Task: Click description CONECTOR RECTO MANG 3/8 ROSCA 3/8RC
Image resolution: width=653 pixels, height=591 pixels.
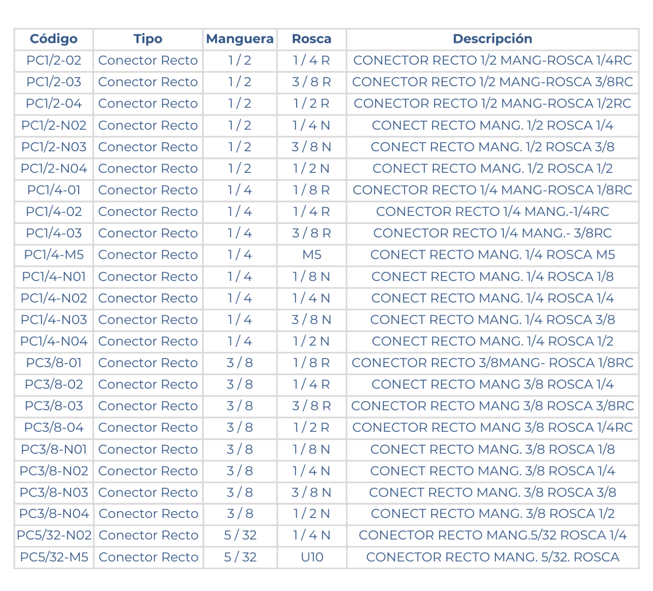Action: pyautogui.click(x=492, y=406)
